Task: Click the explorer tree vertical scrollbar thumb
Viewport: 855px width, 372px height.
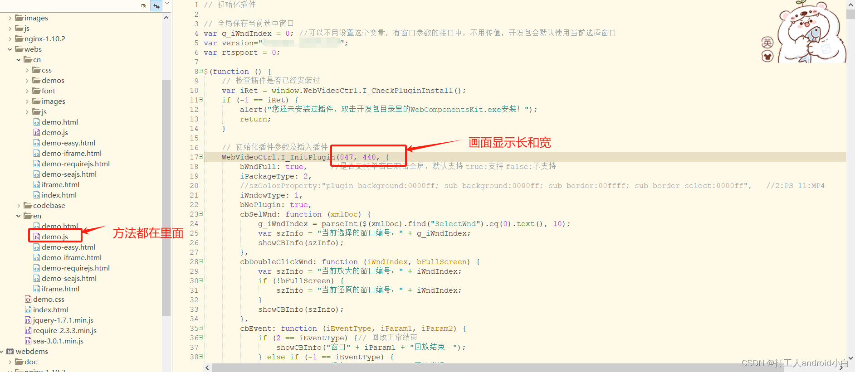Action: [x=166, y=197]
